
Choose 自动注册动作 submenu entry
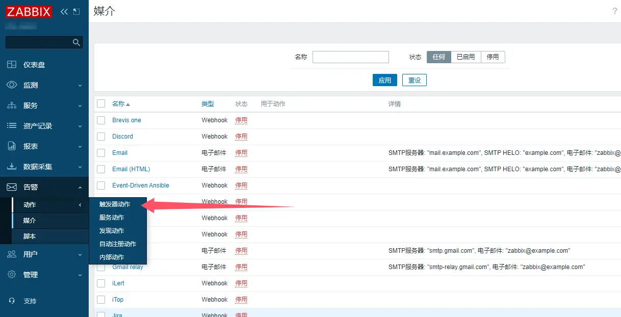coord(118,244)
